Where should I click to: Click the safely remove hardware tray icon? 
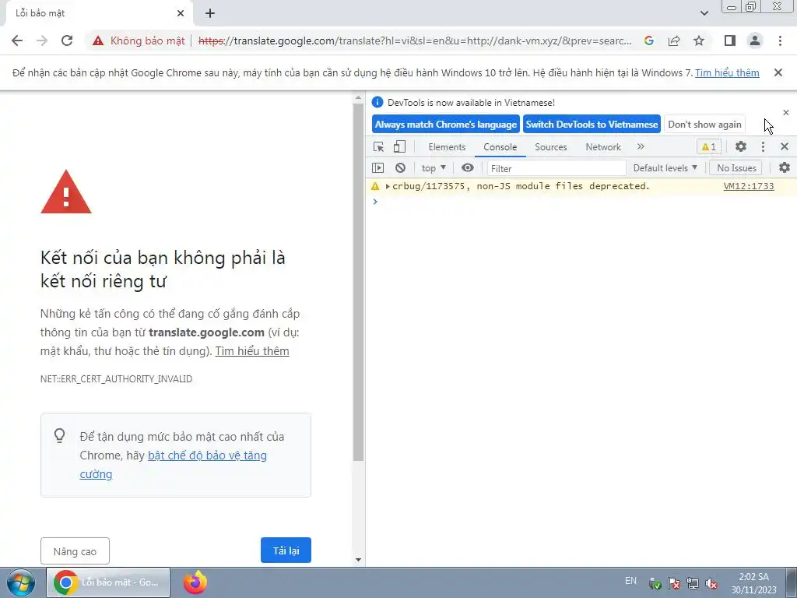[x=655, y=583]
